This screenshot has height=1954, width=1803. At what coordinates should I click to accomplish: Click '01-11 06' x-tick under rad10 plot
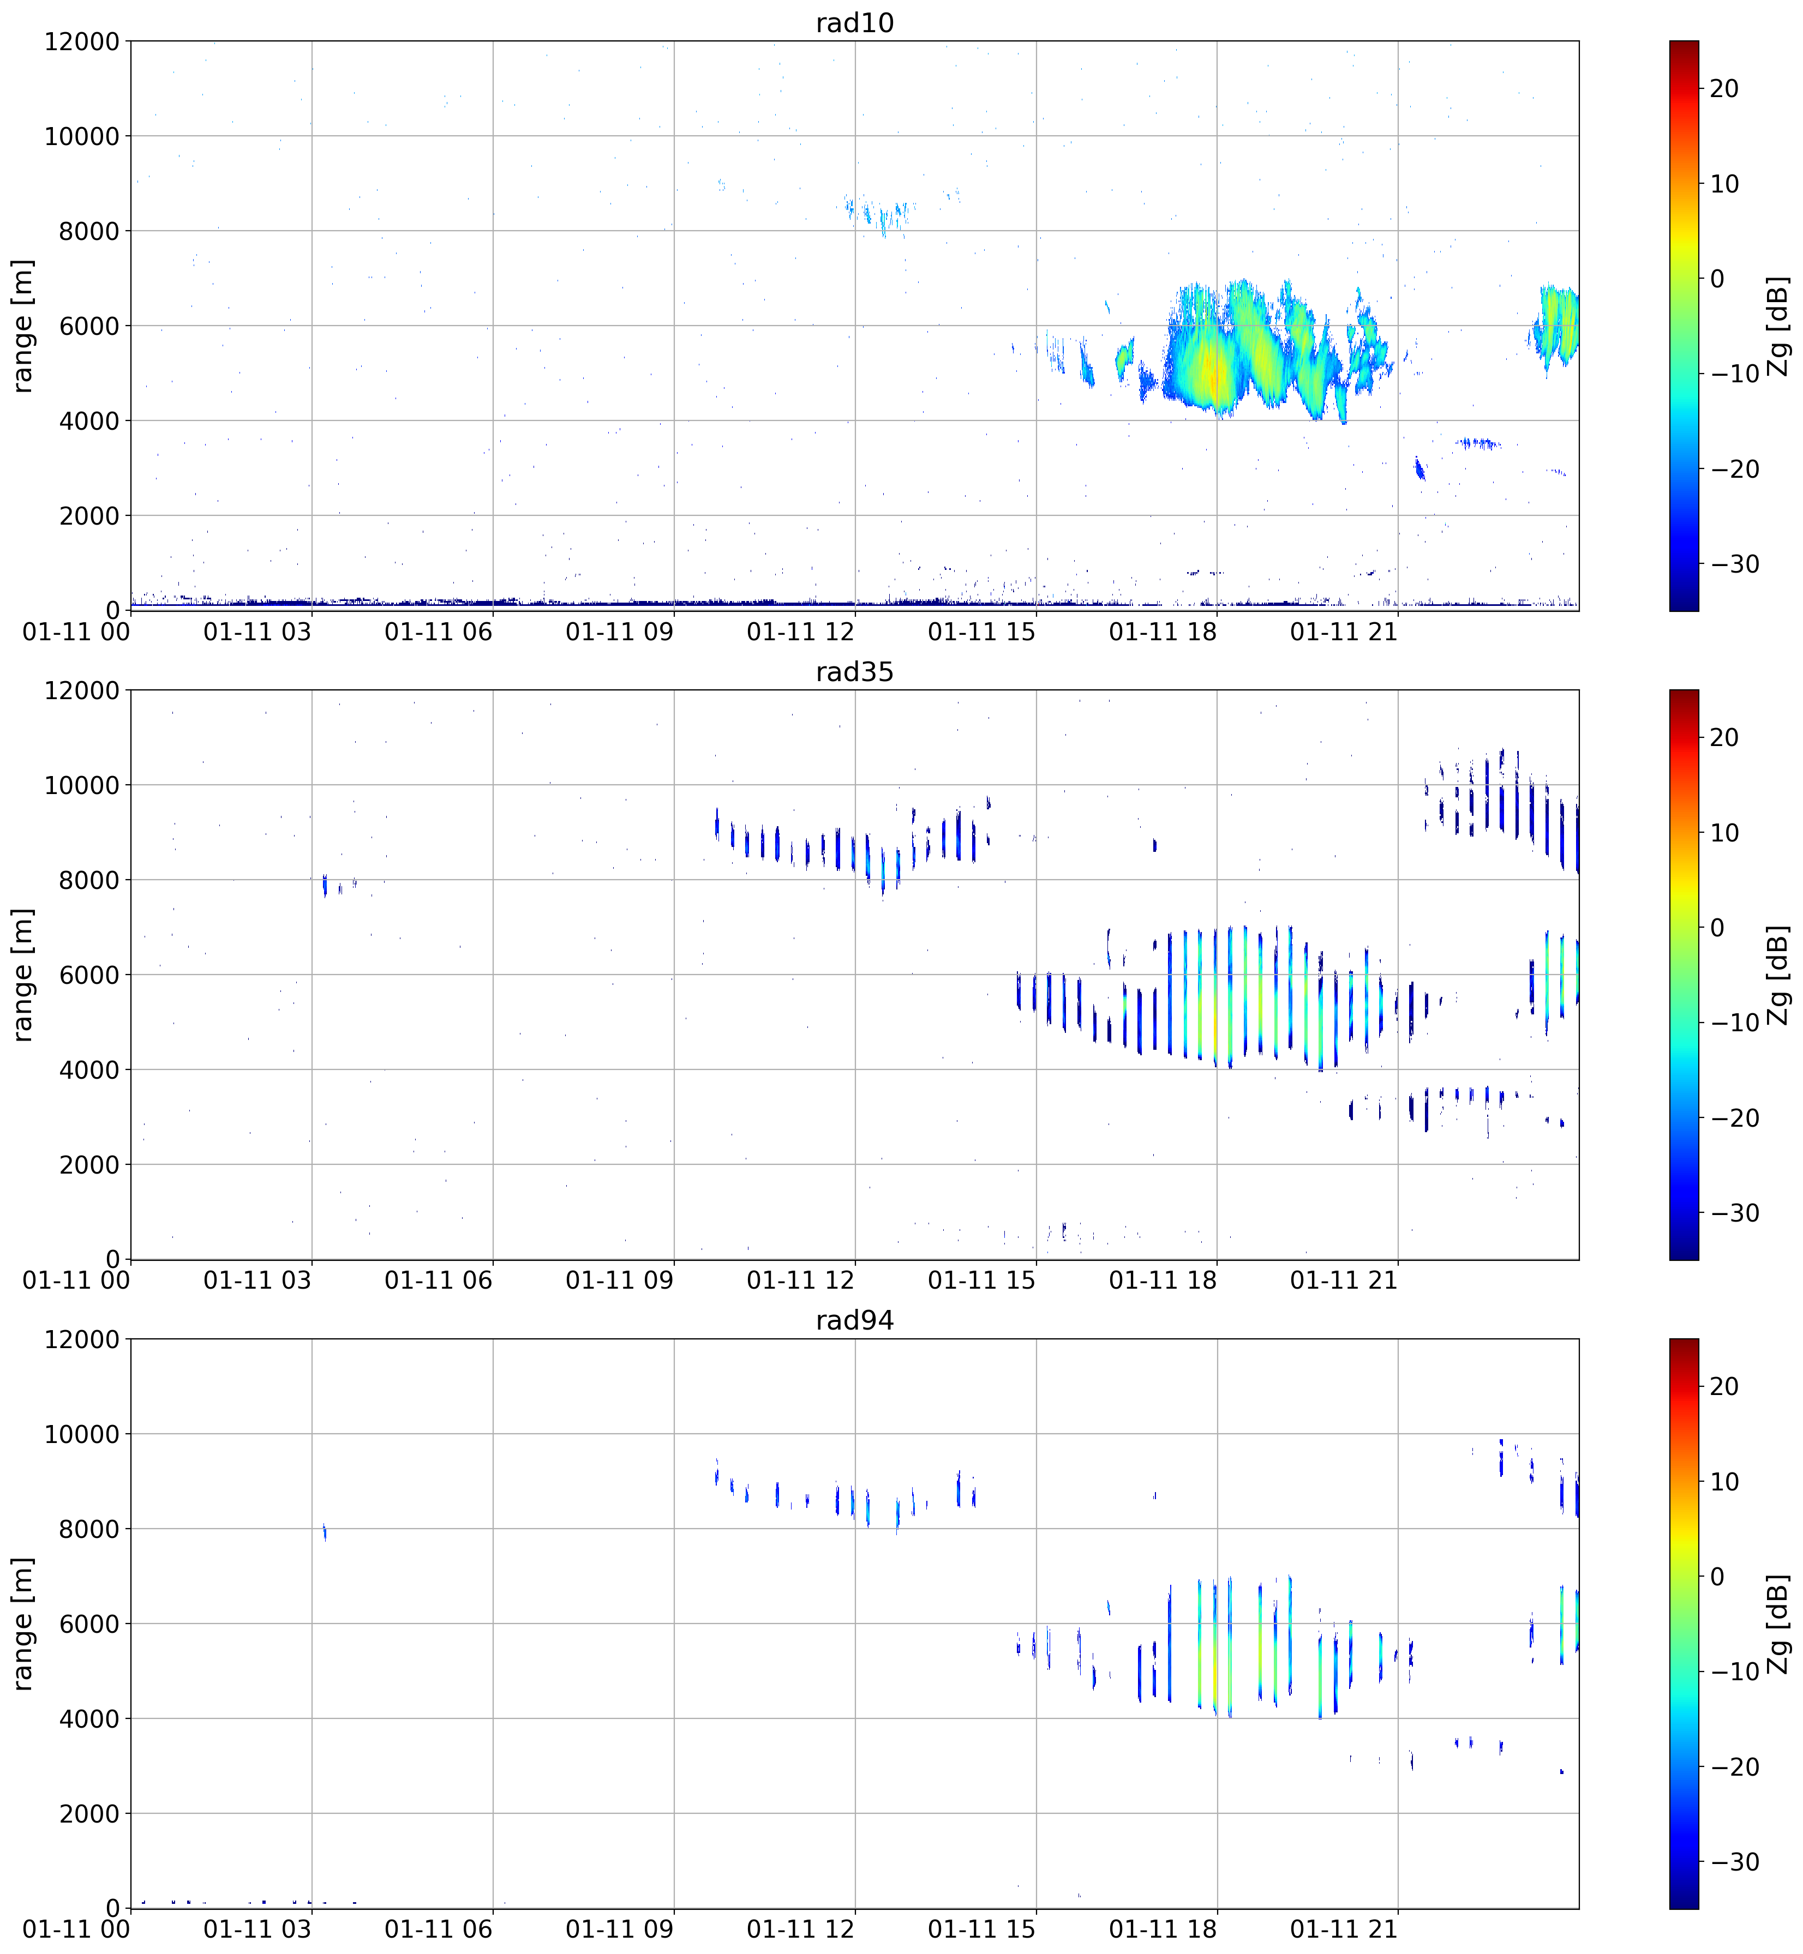click(438, 632)
